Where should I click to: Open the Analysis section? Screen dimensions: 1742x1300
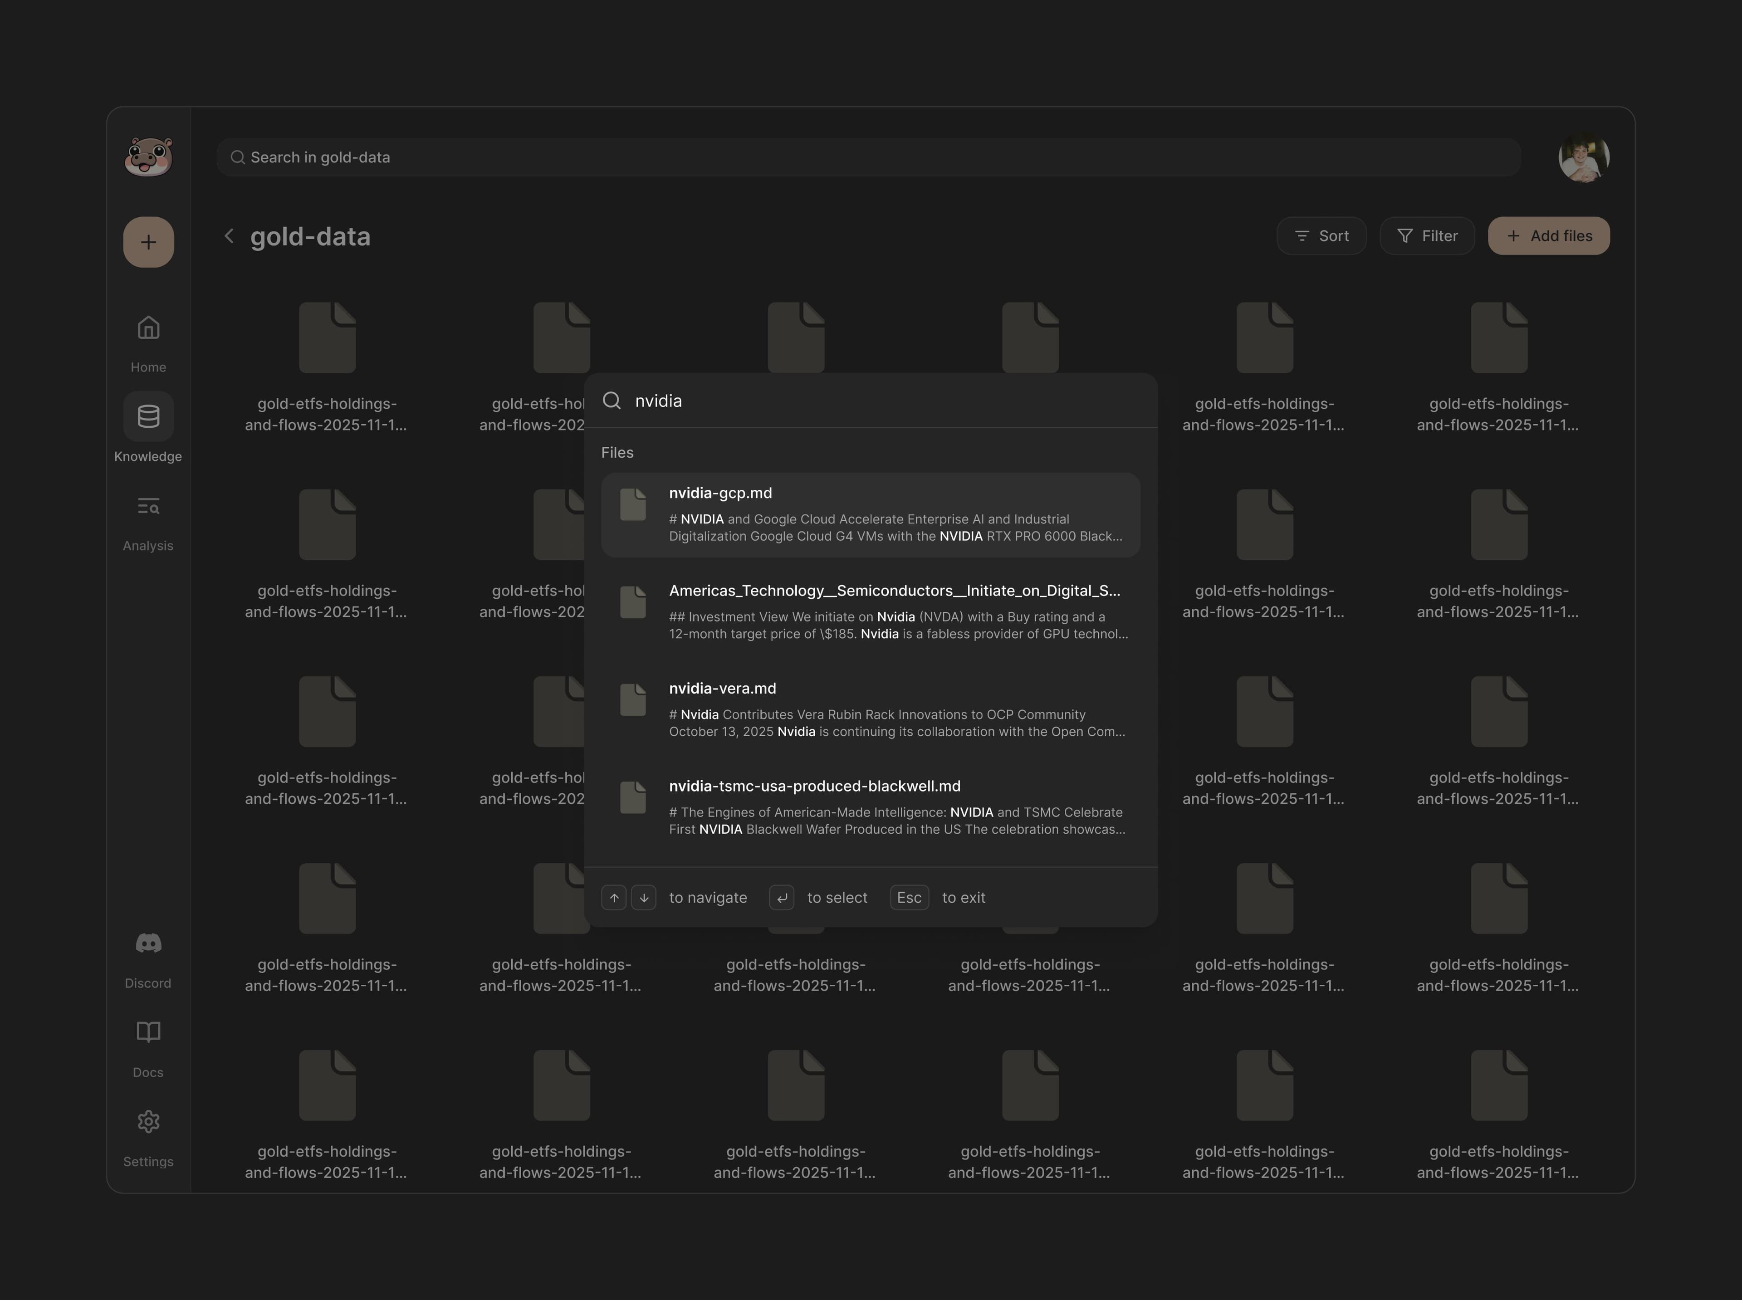148,523
